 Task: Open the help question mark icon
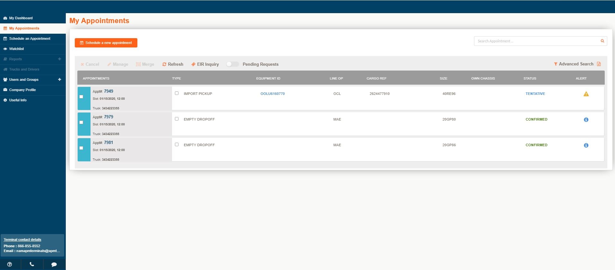10,264
